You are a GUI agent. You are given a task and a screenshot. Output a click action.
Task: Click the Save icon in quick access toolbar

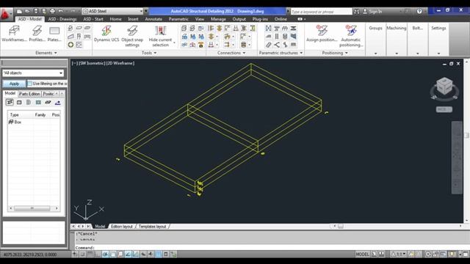click(x=36, y=12)
